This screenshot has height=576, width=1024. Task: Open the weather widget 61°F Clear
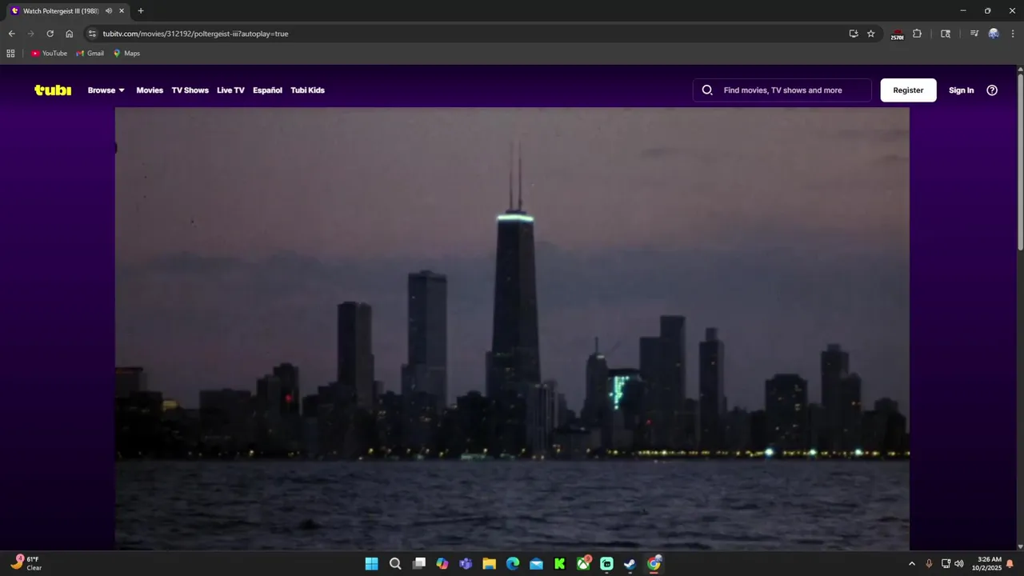pyautogui.click(x=26, y=563)
